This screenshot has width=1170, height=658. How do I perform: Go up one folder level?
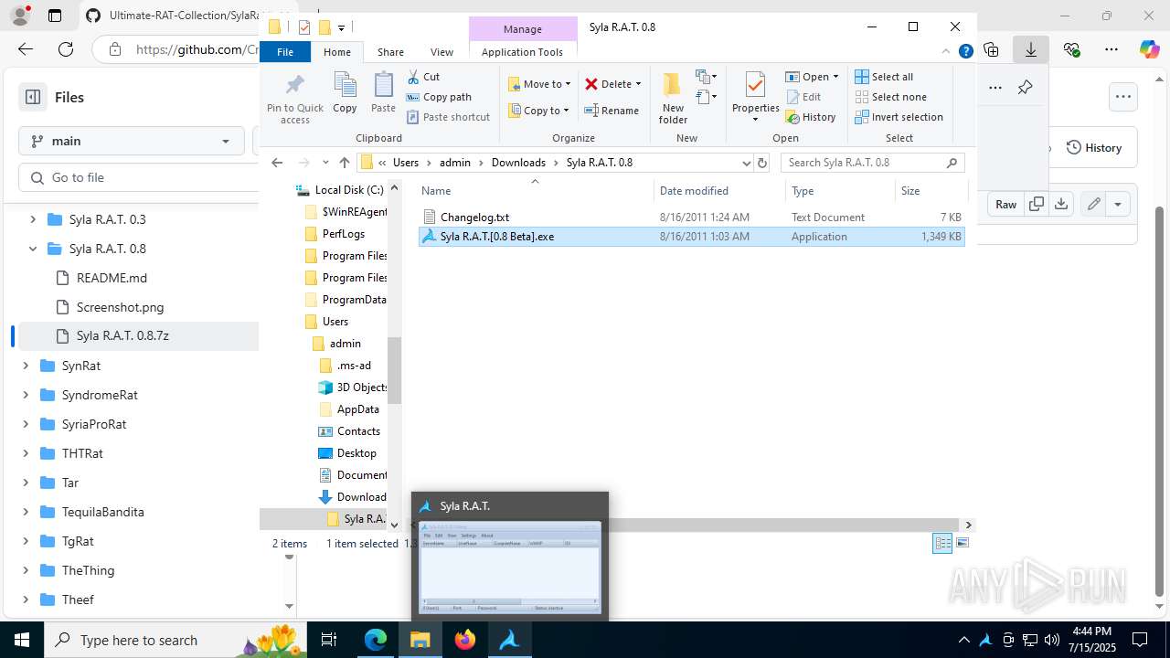344,163
